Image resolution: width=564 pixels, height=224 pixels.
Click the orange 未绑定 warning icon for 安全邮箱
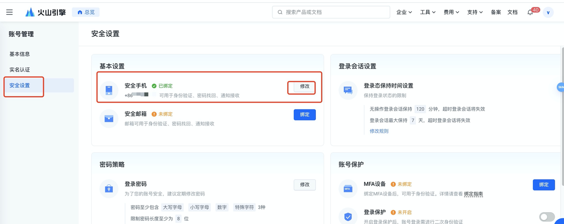[154, 114]
